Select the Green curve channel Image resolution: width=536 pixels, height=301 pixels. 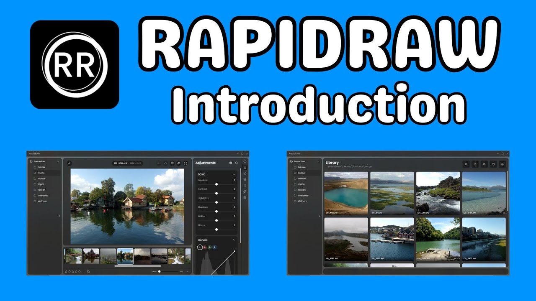[x=210, y=247]
